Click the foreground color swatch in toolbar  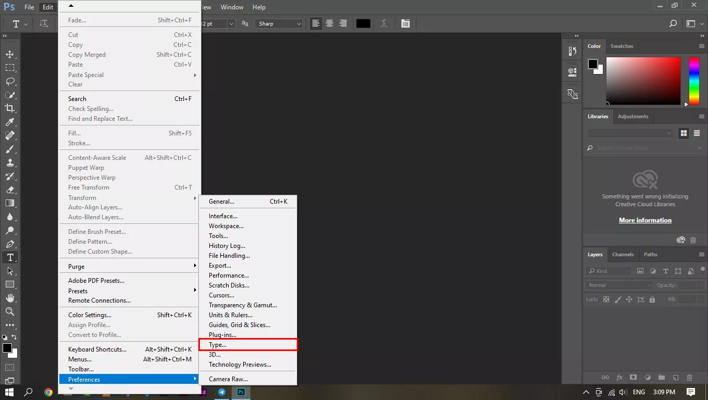pos(7,348)
